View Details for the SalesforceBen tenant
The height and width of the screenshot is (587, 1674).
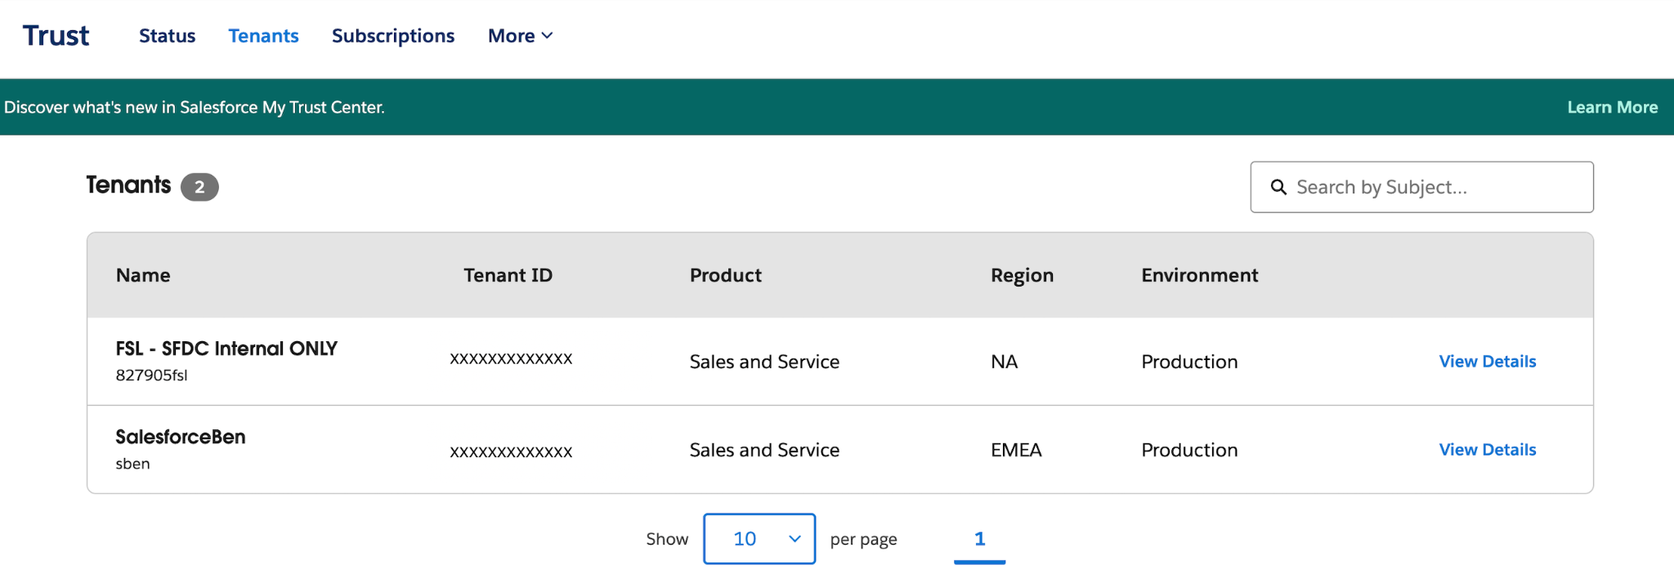pyautogui.click(x=1487, y=450)
